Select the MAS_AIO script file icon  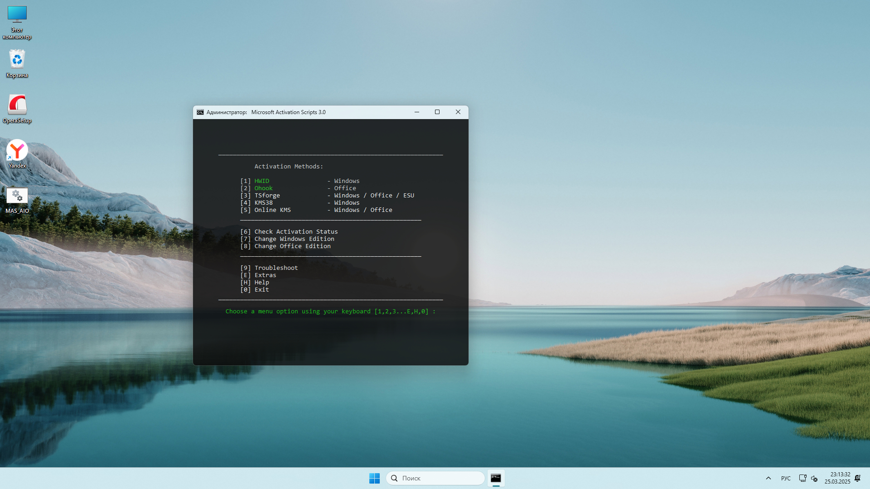[x=17, y=200]
